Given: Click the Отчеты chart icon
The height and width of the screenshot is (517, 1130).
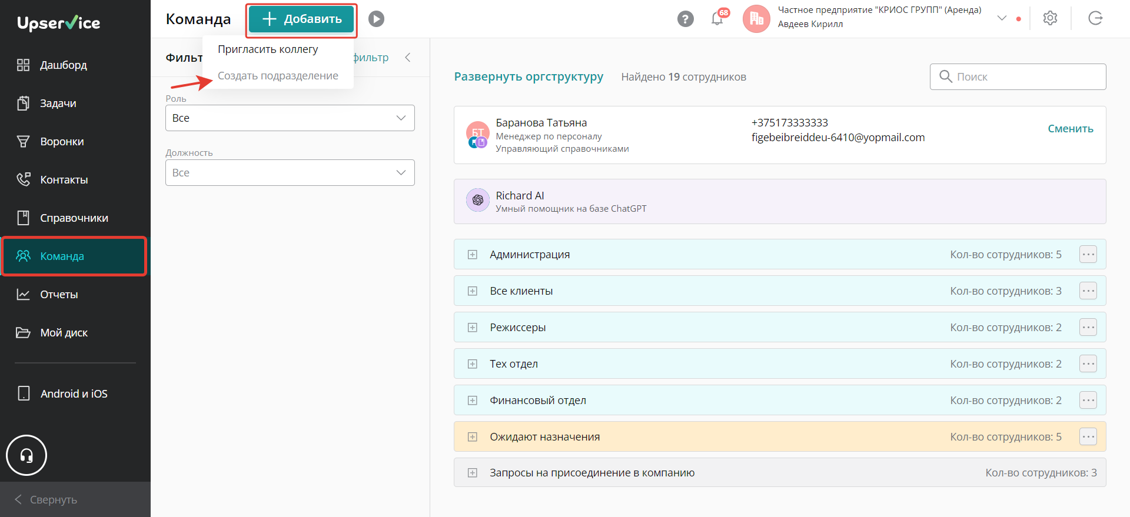Looking at the screenshot, I should [23, 294].
